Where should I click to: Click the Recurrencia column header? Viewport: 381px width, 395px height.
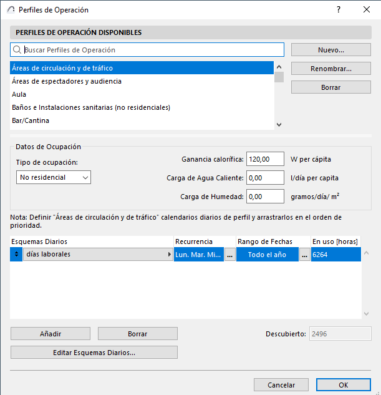(x=205, y=241)
